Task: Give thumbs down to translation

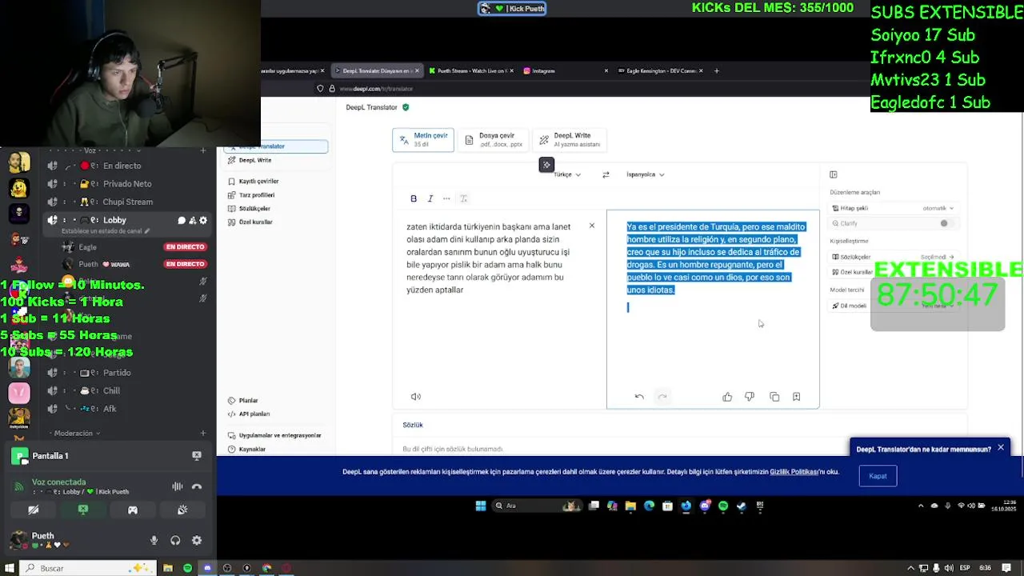Action: pos(750,397)
